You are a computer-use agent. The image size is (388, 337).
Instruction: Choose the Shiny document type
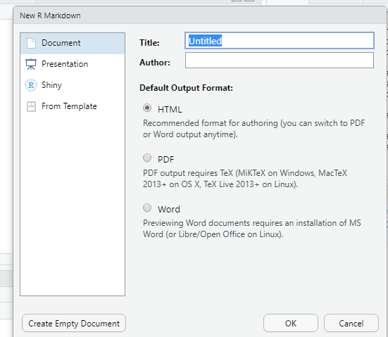tap(73, 85)
